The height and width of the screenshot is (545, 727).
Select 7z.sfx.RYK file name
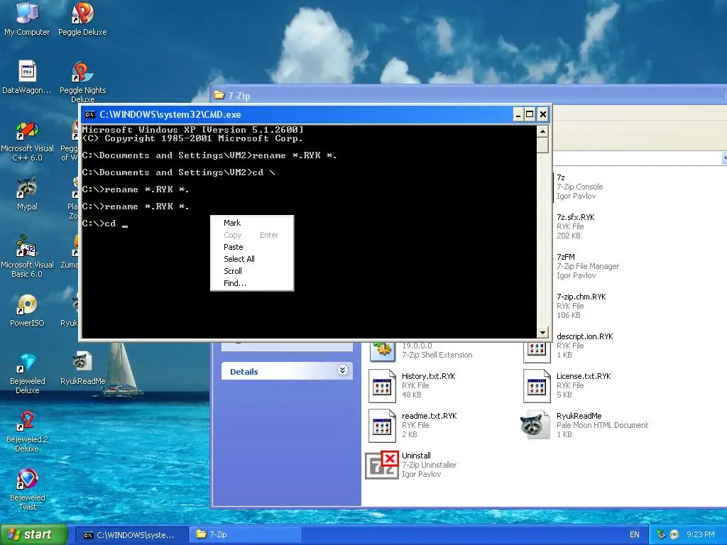click(x=575, y=217)
